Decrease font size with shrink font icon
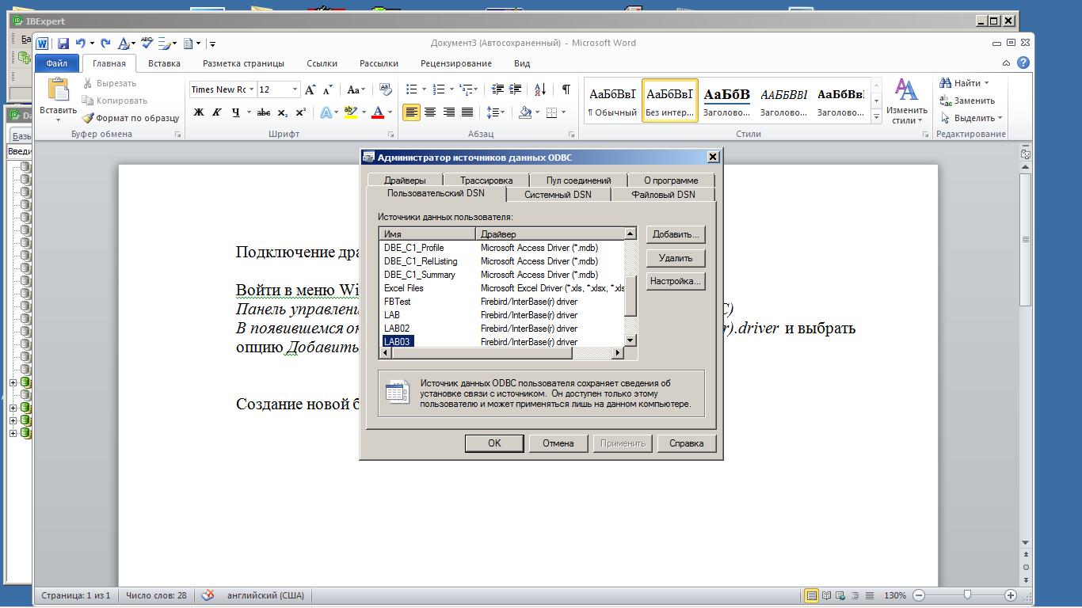Viewport: 1082px width, 608px height. click(327, 89)
